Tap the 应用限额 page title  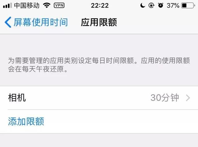pos(99,22)
